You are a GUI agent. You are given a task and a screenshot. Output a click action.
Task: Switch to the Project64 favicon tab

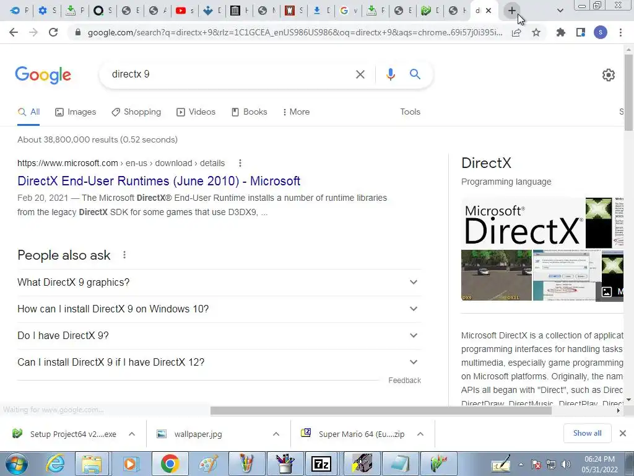tap(430, 11)
